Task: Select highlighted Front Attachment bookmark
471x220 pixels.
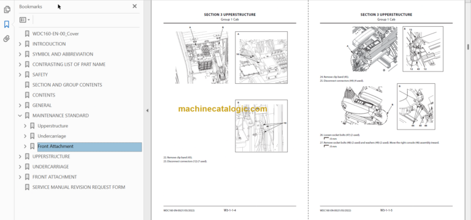Action: [x=90, y=147]
